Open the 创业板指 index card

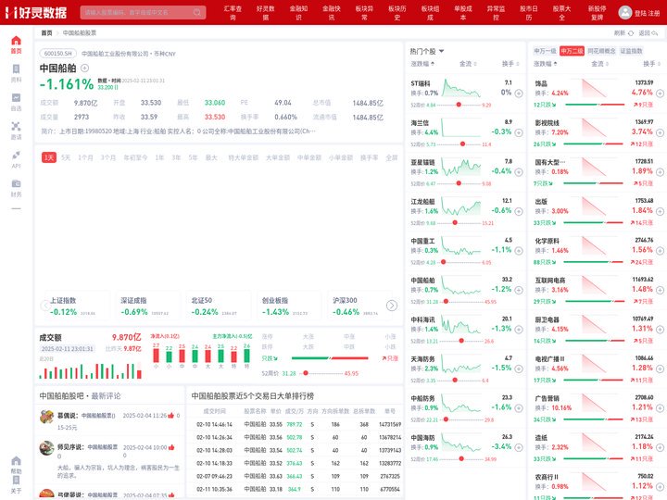pos(288,306)
